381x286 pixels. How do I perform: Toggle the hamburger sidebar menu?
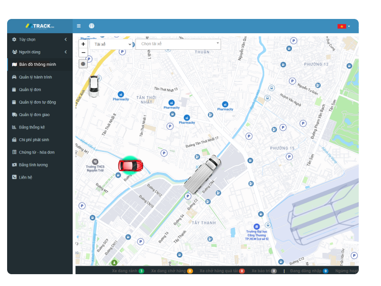tap(79, 26)
